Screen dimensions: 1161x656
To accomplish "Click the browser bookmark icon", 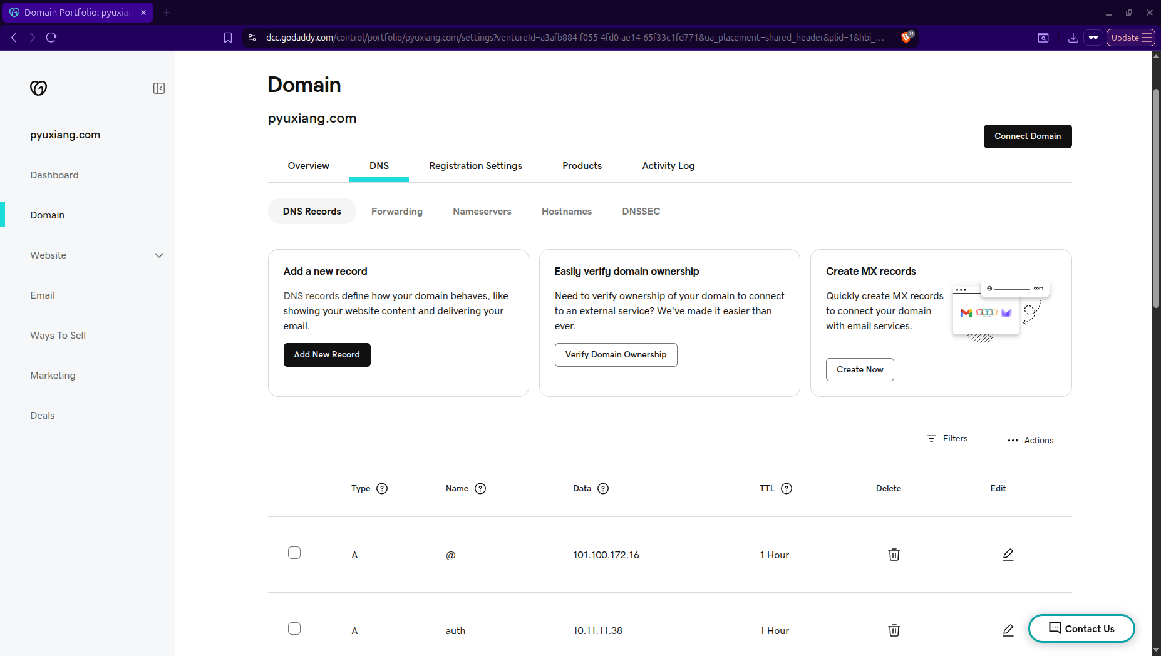I will [x=228, y=38].
